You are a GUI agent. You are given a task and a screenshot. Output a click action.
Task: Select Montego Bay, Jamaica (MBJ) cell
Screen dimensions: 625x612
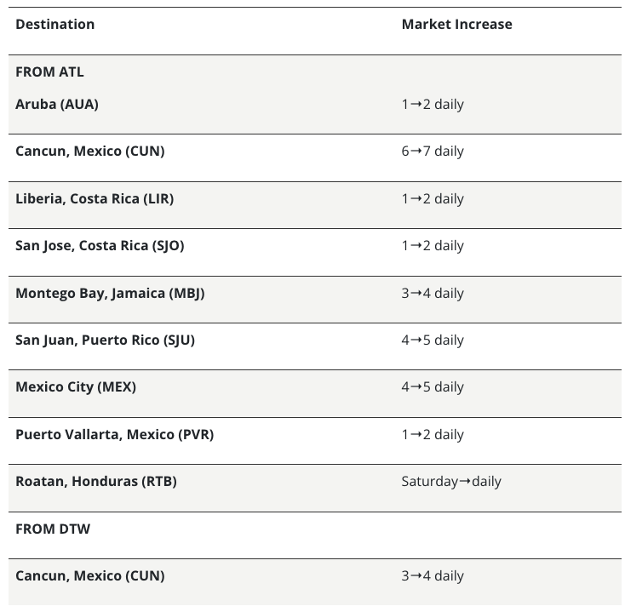point(110,294)
